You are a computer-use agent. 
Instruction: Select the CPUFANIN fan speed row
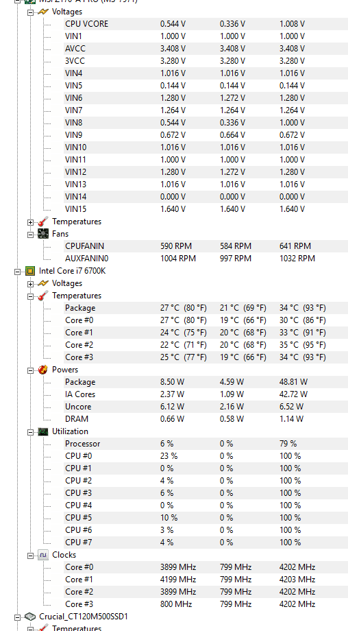pyautogui.click(x=206, y=246)
